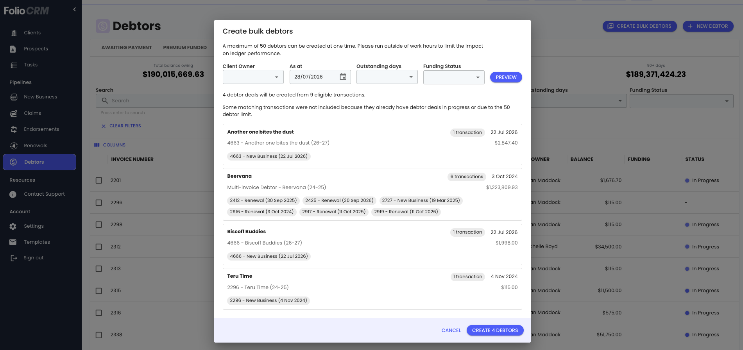The width and height of the screenshot is (743, 350).
Task: Click the Preview button
Action: 506,77
